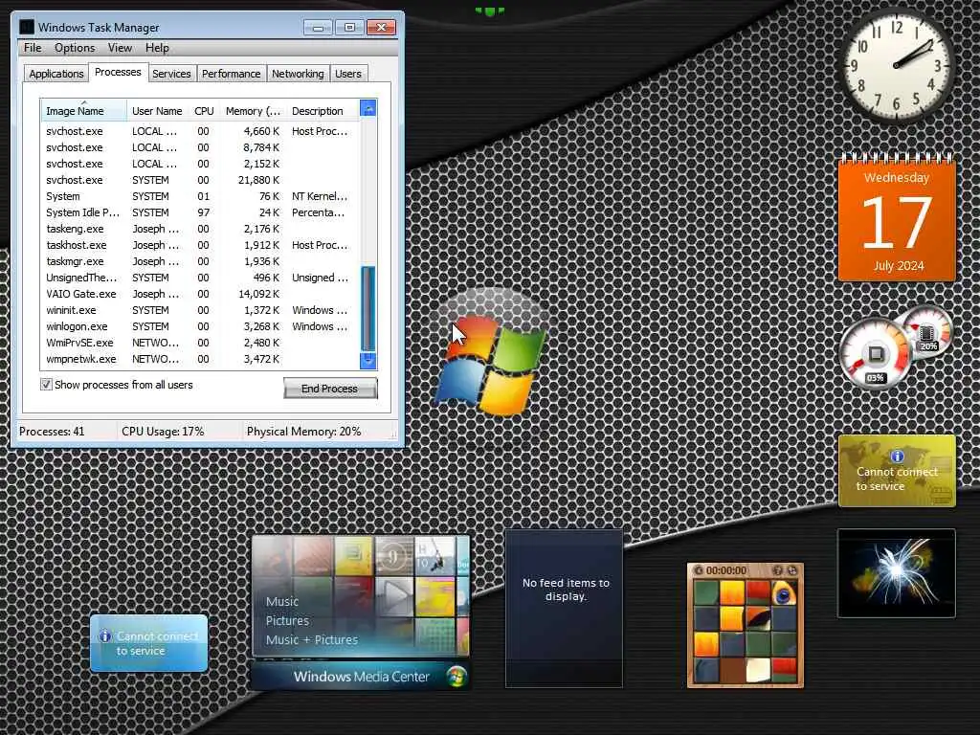Select the wmpnetwk.exe process
This screenshot has height=735, width=980.
[x=199, y=359]
